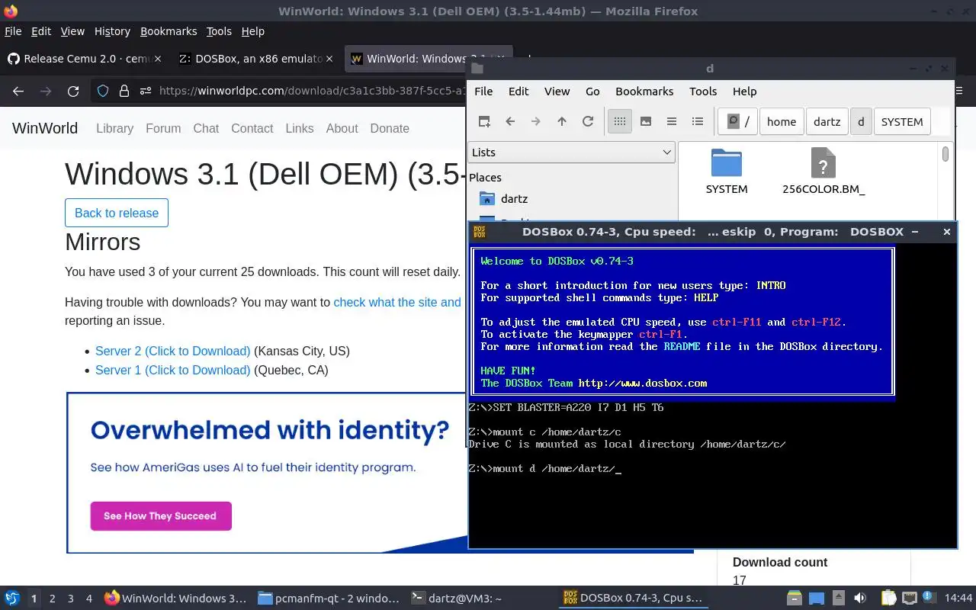The width and height of the screenshot is (976, 610).
Task: Switch file manager to icon view
Action: coord(620,121)
